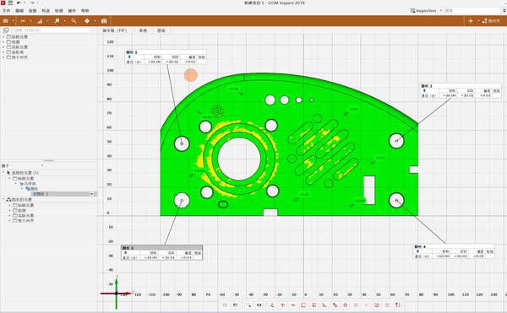The image size is (507, 313).
Task: Switch to the 表格 tab
Action: click(x=143, y=30)
